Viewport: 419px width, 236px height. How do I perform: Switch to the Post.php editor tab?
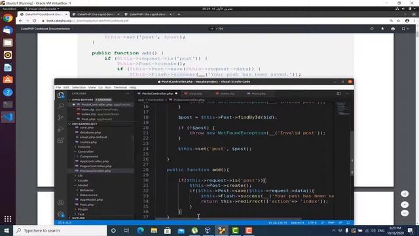(258, 94)
